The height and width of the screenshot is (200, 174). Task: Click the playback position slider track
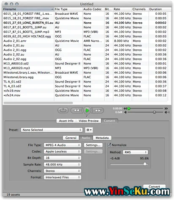146,109
